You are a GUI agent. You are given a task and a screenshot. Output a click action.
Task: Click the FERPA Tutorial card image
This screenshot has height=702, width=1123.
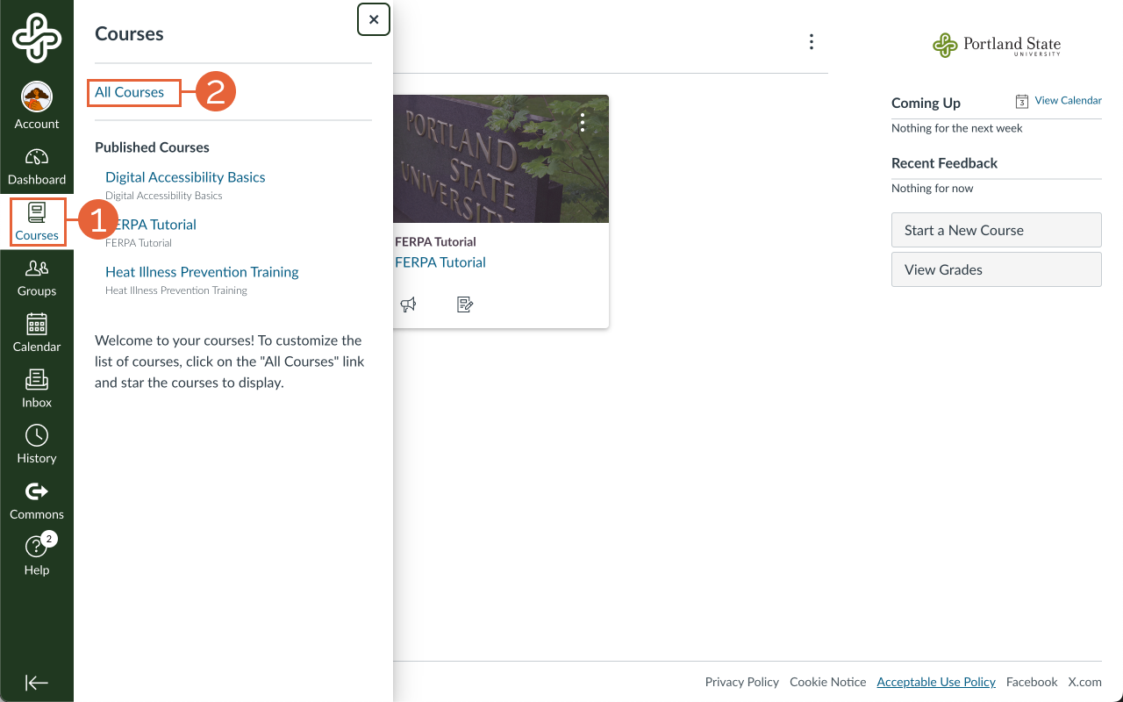(501, 159)
